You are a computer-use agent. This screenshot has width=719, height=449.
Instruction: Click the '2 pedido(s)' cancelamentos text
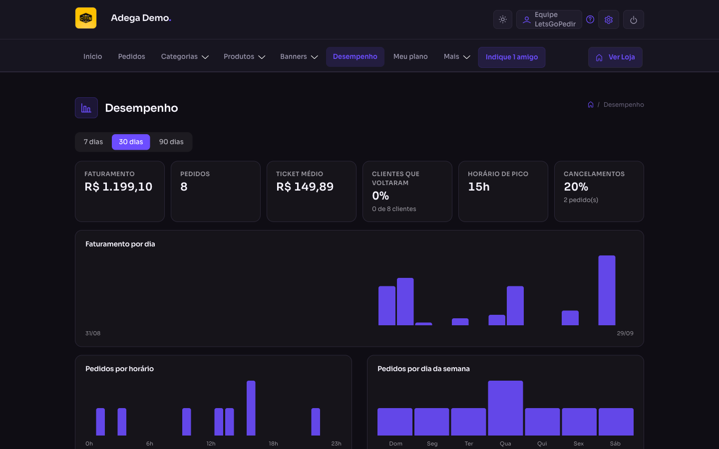click(x=581, y=200)
